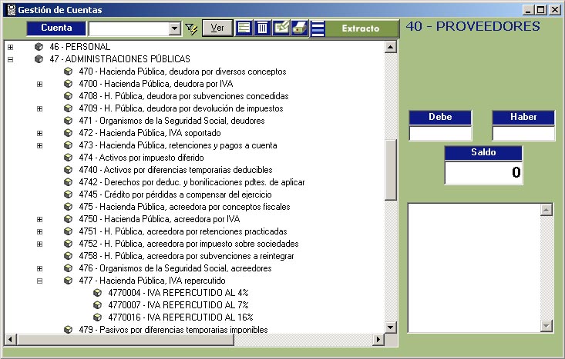Click the cube icon of account 4770004
This screenshot has height=359, width=565.
tap(97, 293)
